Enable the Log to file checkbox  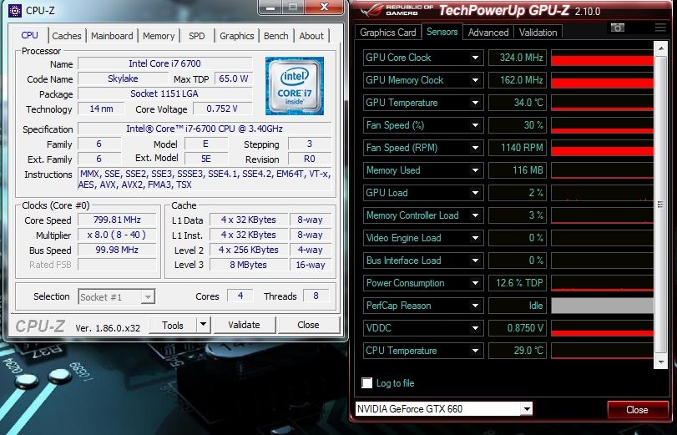point(367,382)
